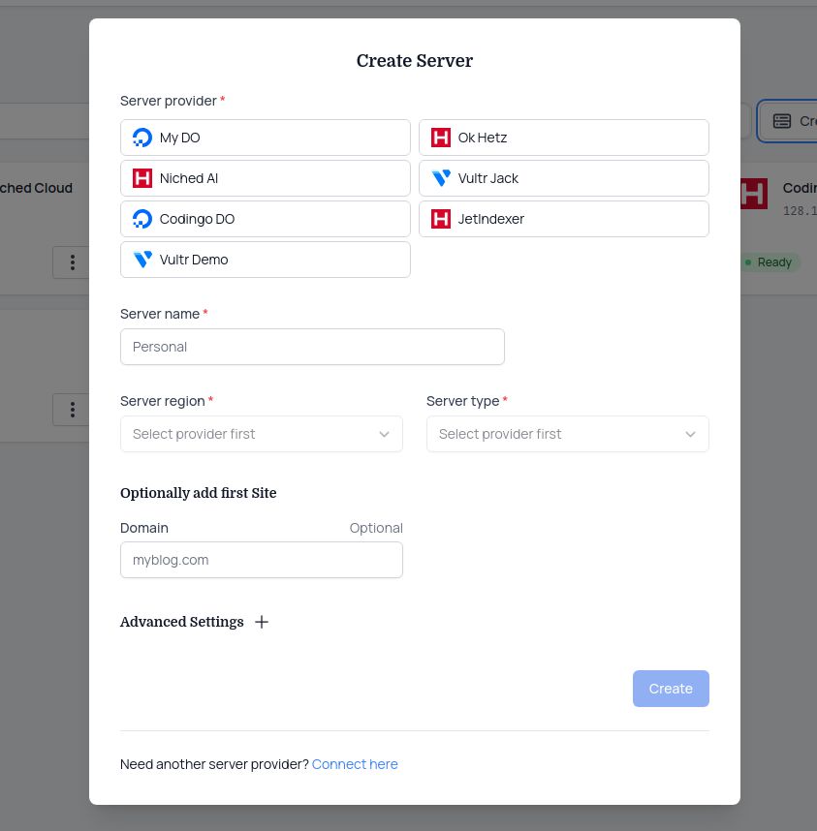817x831 pixels.
Task: Choose the JetIndexer provider option
Action: 563,219
